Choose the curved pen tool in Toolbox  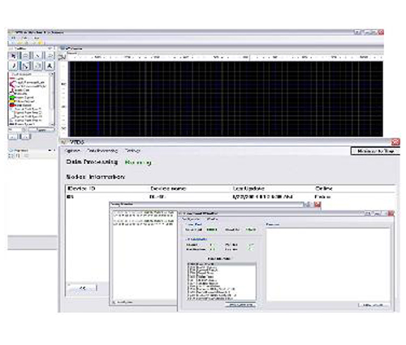pyautogui.click(x=13, y=66)
